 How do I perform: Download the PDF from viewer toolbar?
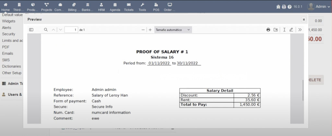click(x=276, y=30)
